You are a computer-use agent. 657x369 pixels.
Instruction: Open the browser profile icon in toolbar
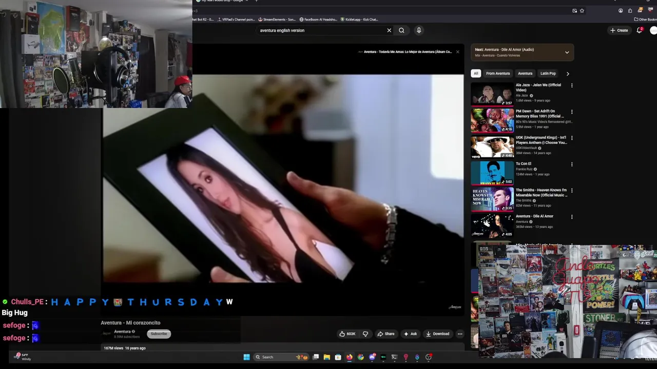click(621, 10)
